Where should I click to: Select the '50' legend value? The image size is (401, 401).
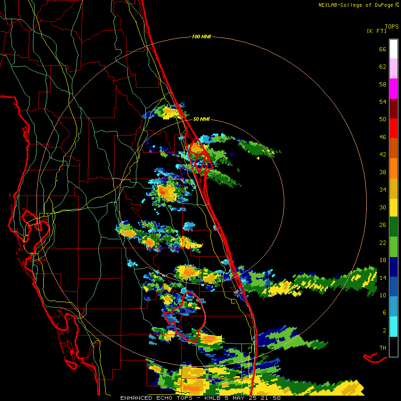pos(383,119)
